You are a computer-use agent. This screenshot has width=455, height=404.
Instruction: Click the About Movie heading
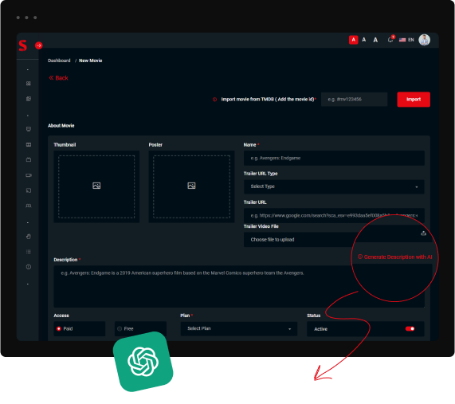click(61, 126)
